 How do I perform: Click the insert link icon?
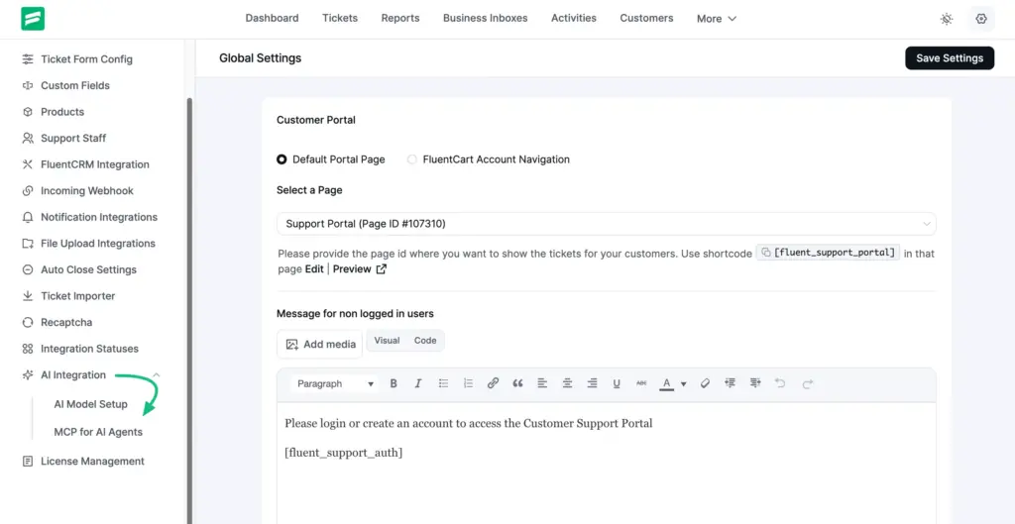[x=494, y=383]
